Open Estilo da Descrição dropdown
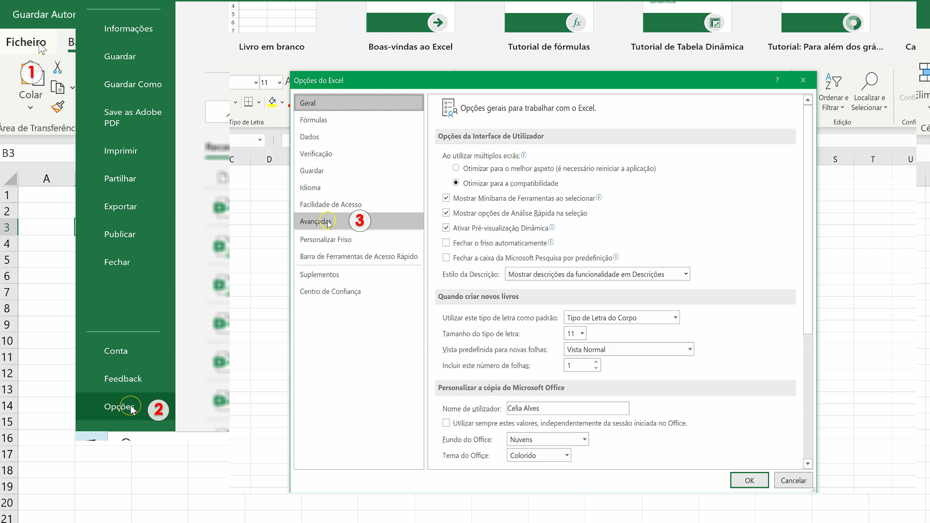The image size is (930, 523). 597,274
